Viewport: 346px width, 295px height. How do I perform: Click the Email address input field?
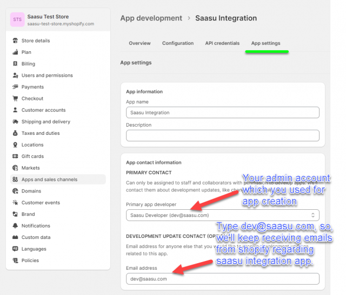pyautogui.click(x=223, y=279)
